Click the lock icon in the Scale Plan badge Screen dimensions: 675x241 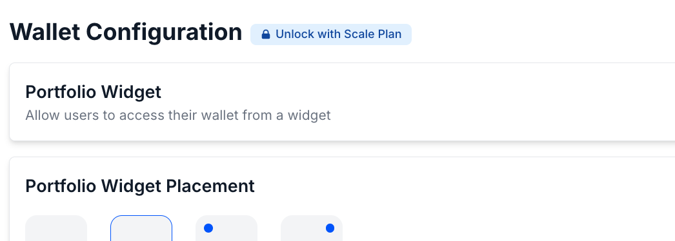point(266,34)
